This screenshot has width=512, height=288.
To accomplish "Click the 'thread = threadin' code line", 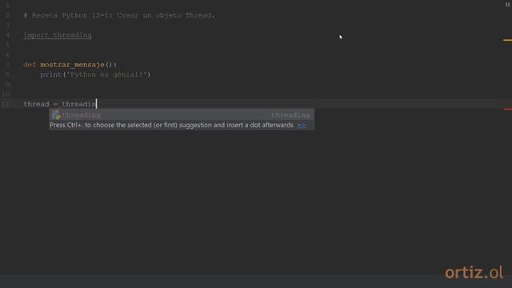I will tap(60, 104).
